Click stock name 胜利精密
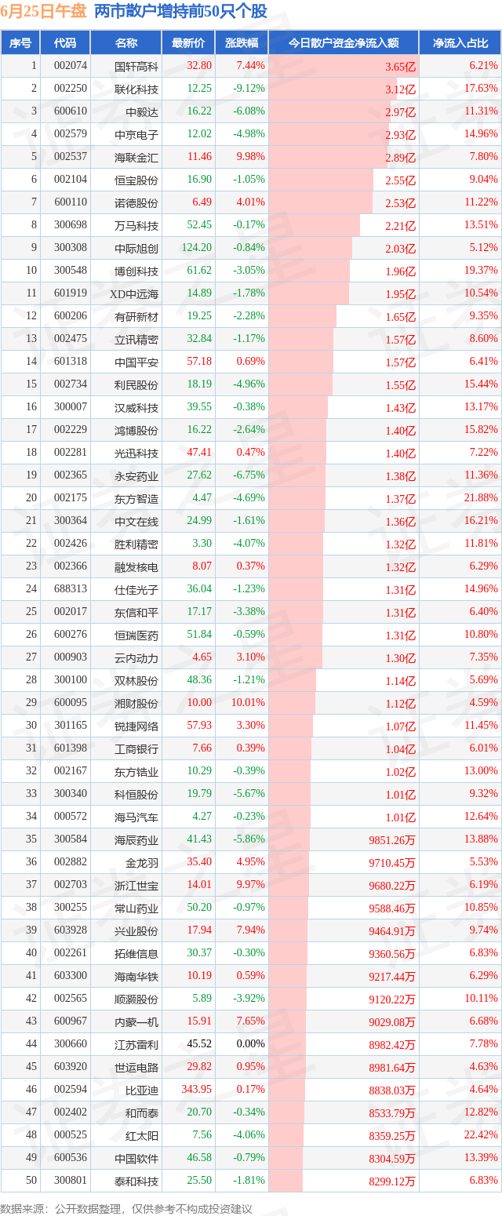 click(x=136, y=544)
